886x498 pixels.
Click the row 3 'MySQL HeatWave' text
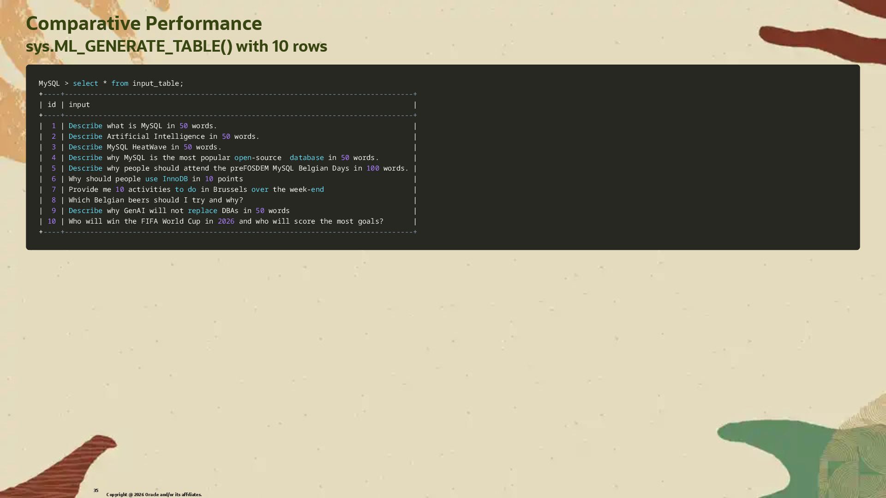pos(137,147)
